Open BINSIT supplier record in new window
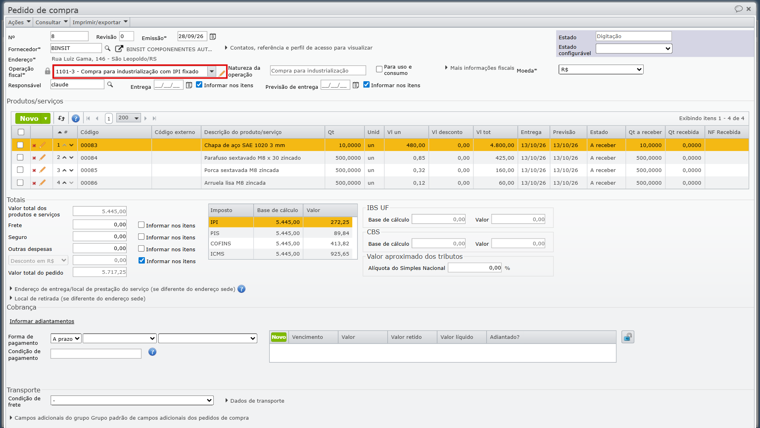The width and height of the screenshot is (760, 428). tap(119, 48)
